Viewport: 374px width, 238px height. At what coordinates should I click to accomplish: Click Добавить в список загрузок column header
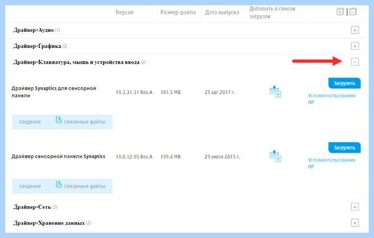click(272, 12)
